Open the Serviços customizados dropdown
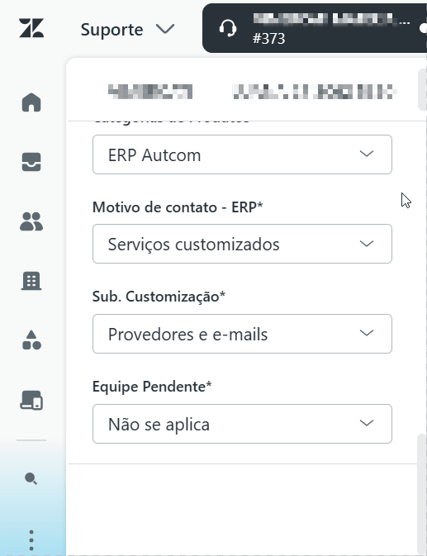The image size is (427, 556). pos(242,244)
